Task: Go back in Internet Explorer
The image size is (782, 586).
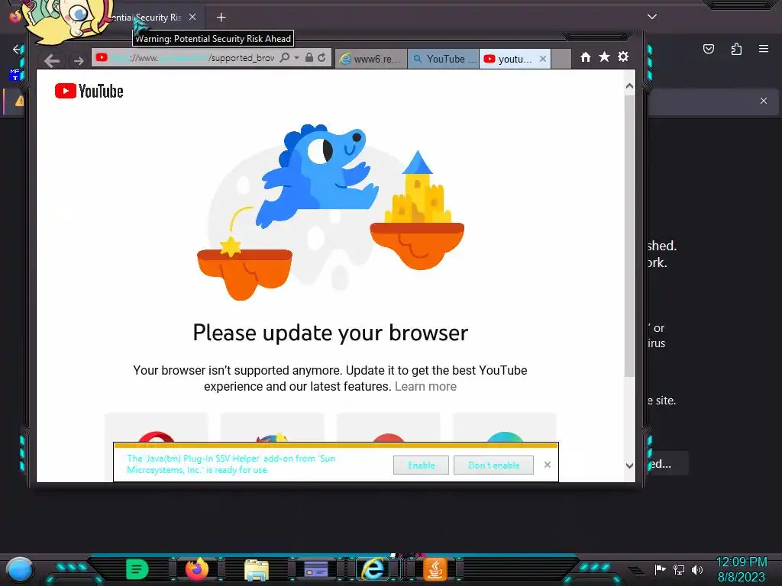Action: point(52,60)
